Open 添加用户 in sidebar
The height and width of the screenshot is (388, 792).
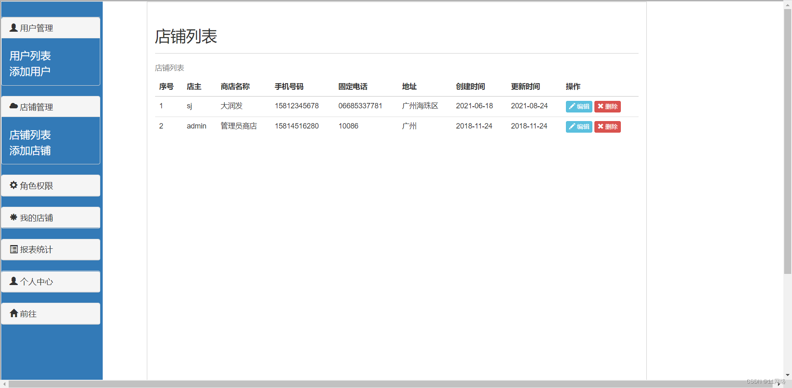[x=30, y=72]
